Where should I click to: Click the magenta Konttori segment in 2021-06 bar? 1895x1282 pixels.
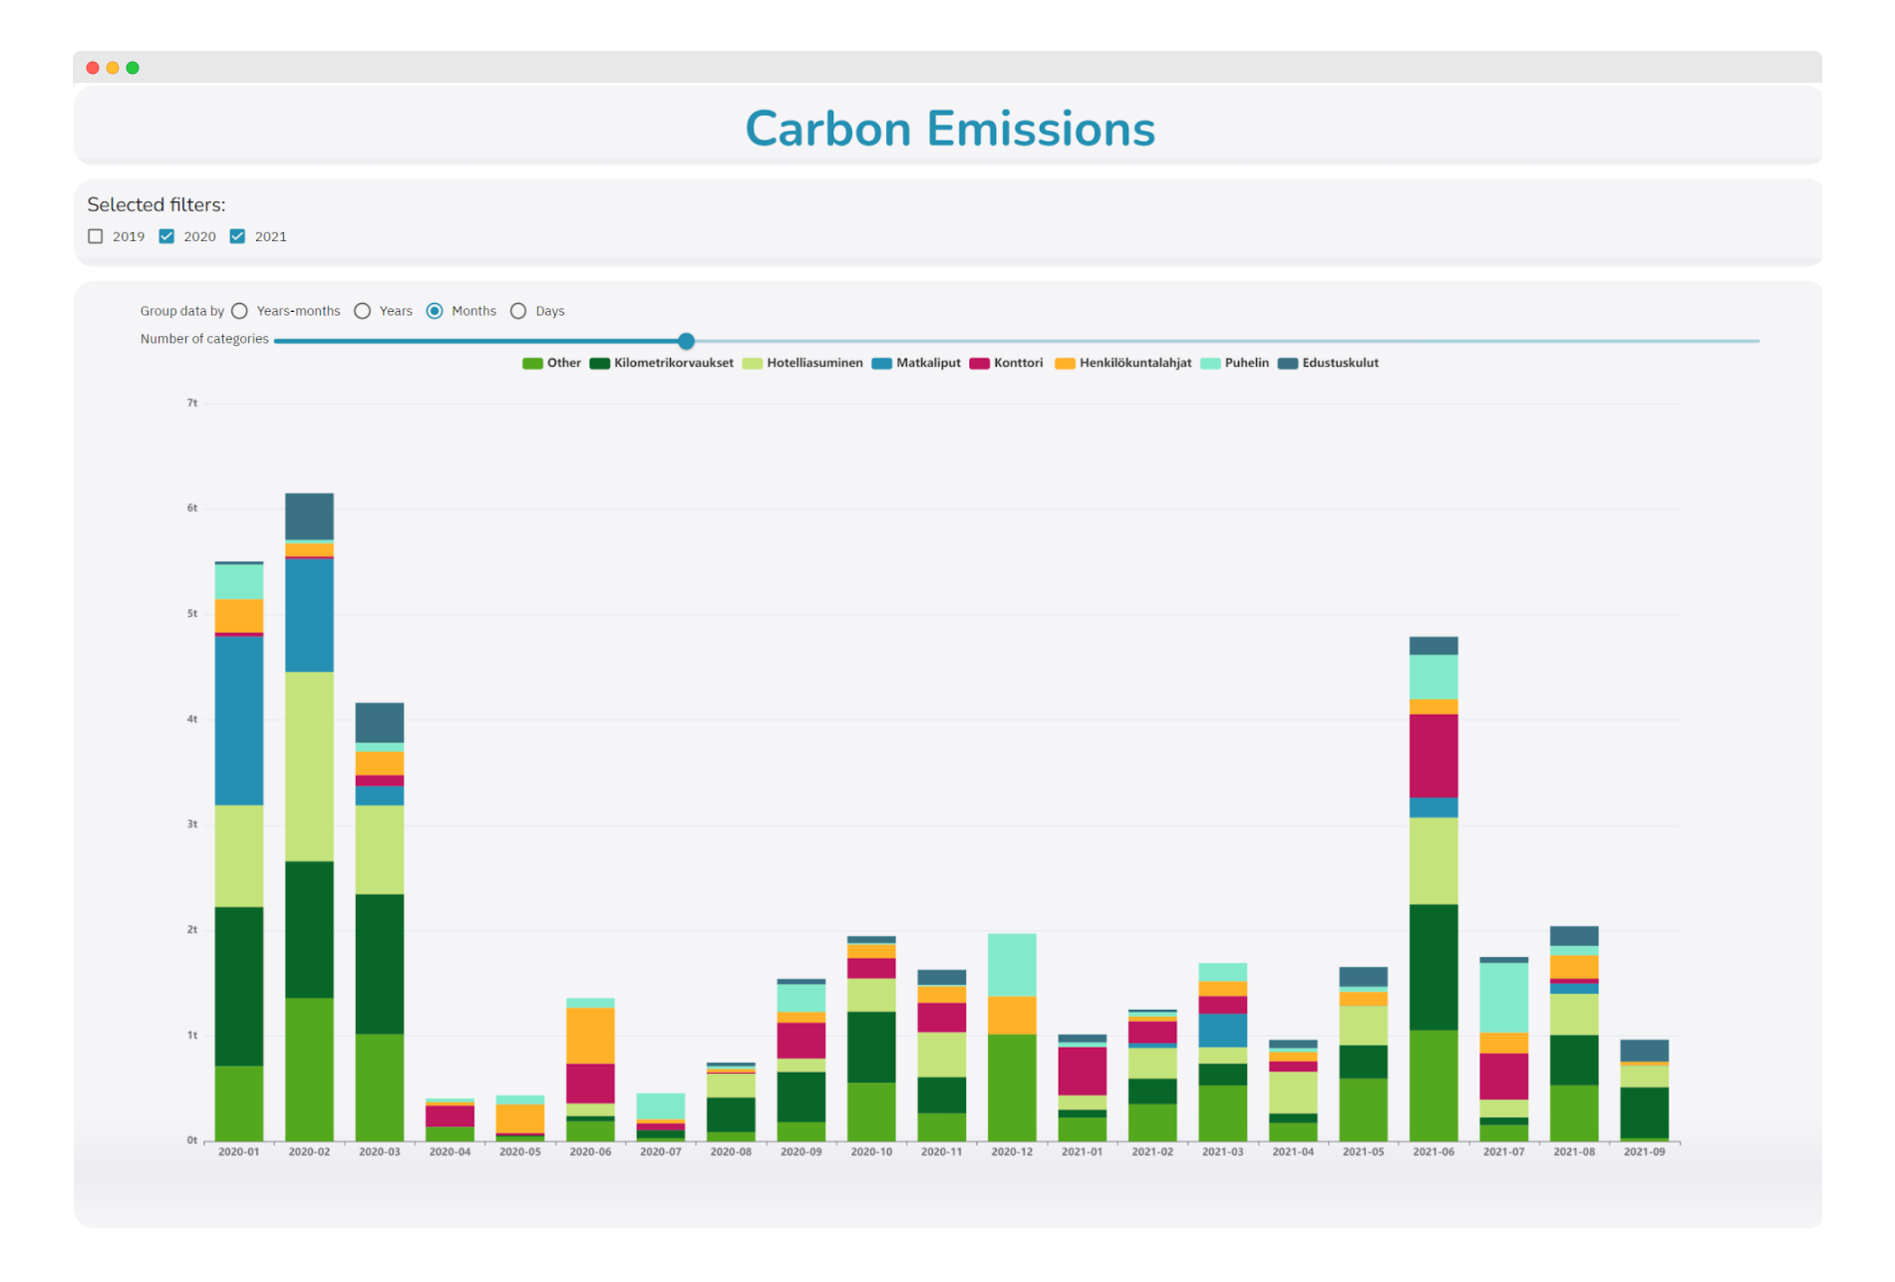tap(1433, 756)
